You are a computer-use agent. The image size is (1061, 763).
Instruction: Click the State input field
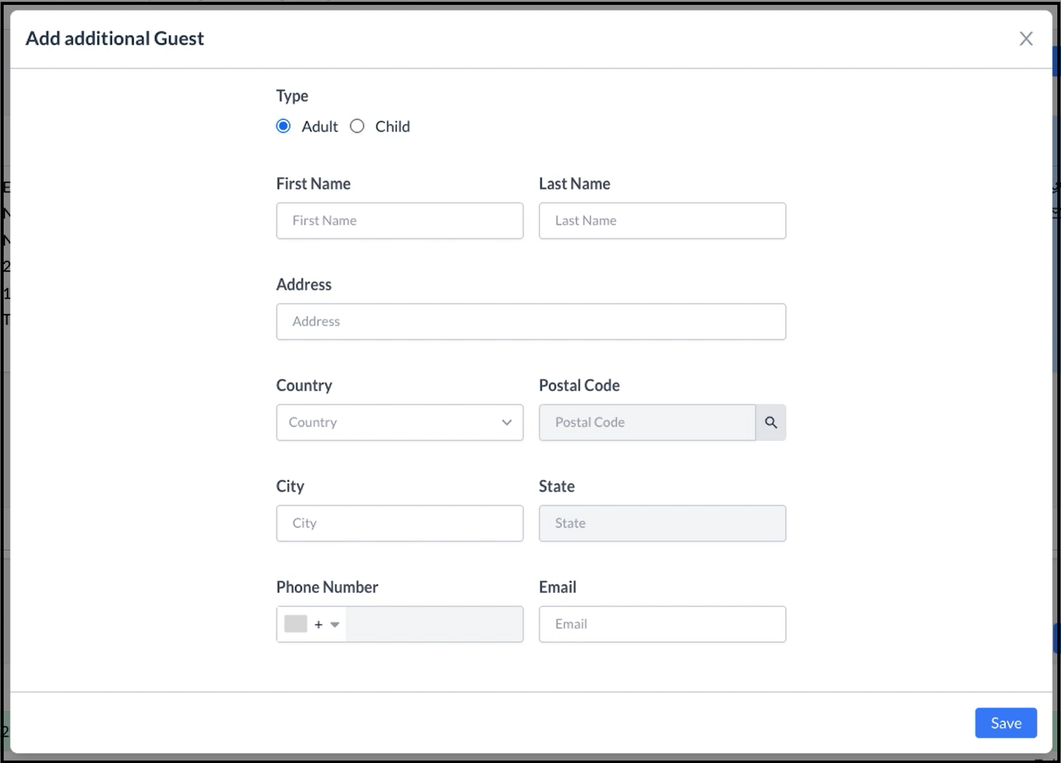(x=662, y=523)
